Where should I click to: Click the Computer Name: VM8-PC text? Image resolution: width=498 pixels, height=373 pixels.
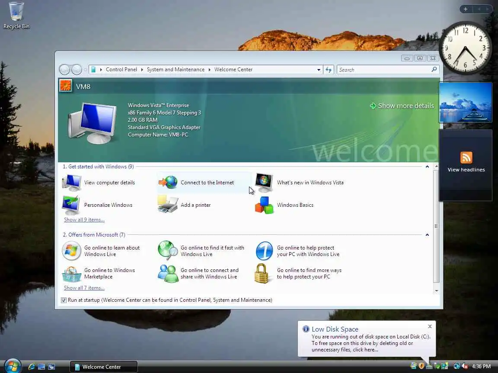(158, 135)
